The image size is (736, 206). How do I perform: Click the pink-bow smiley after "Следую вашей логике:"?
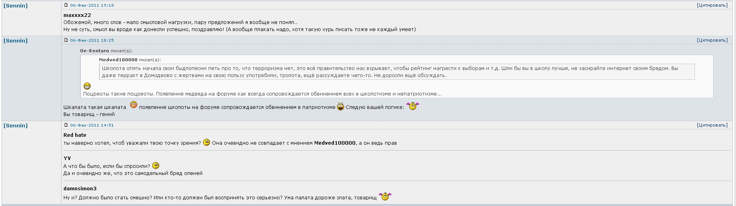412,106
